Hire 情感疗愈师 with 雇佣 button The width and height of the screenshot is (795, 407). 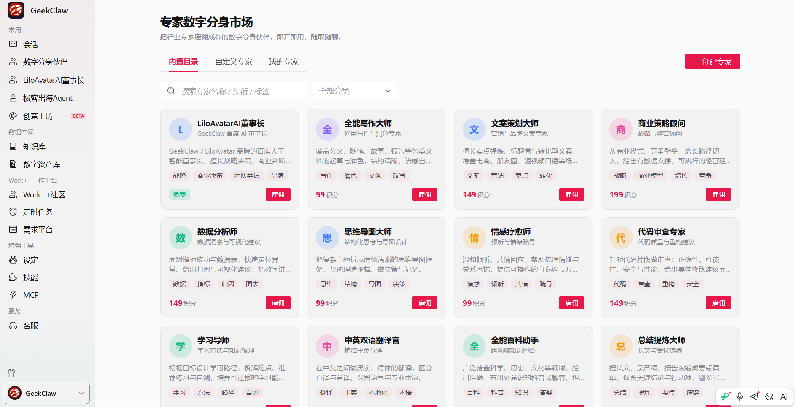[x=571, y=303]
